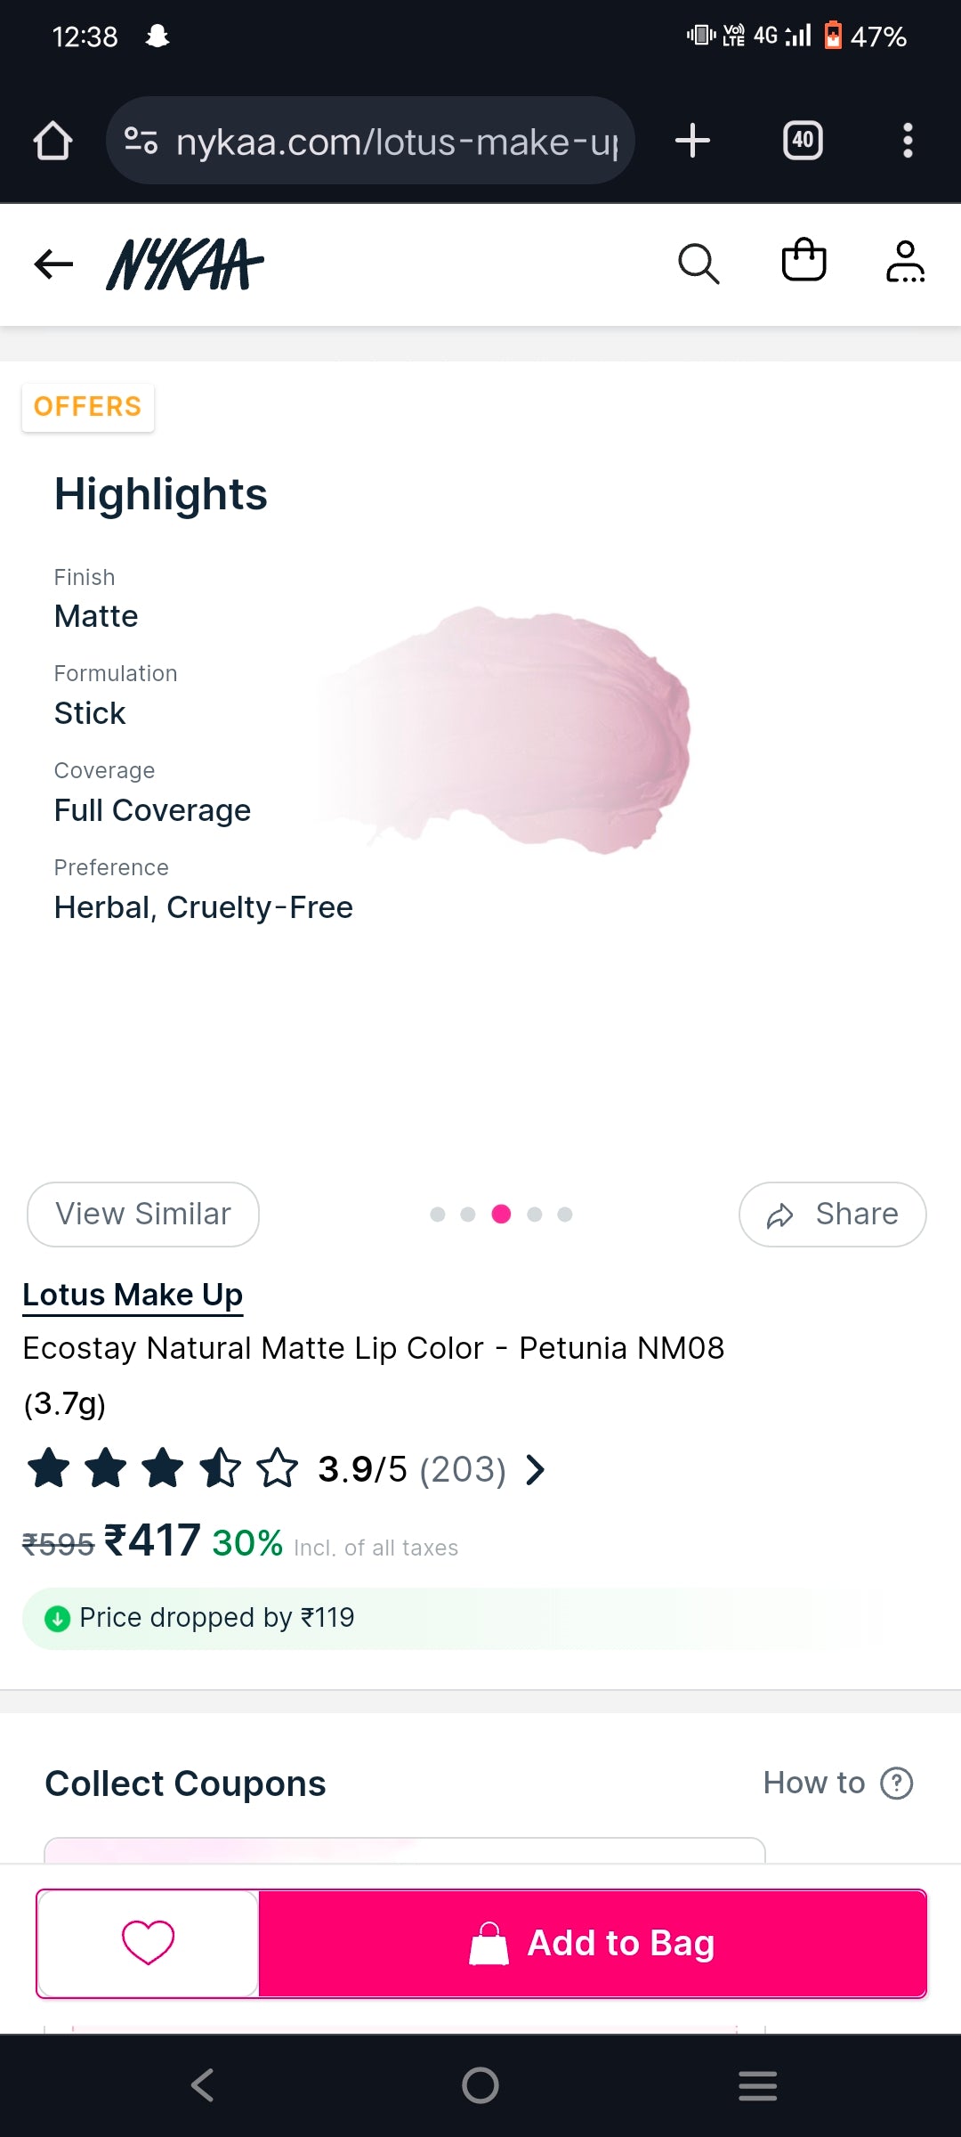
Task: Tap the Nykaa search magnifier icon
Action: pyautogui.click(x=699, y=264)
